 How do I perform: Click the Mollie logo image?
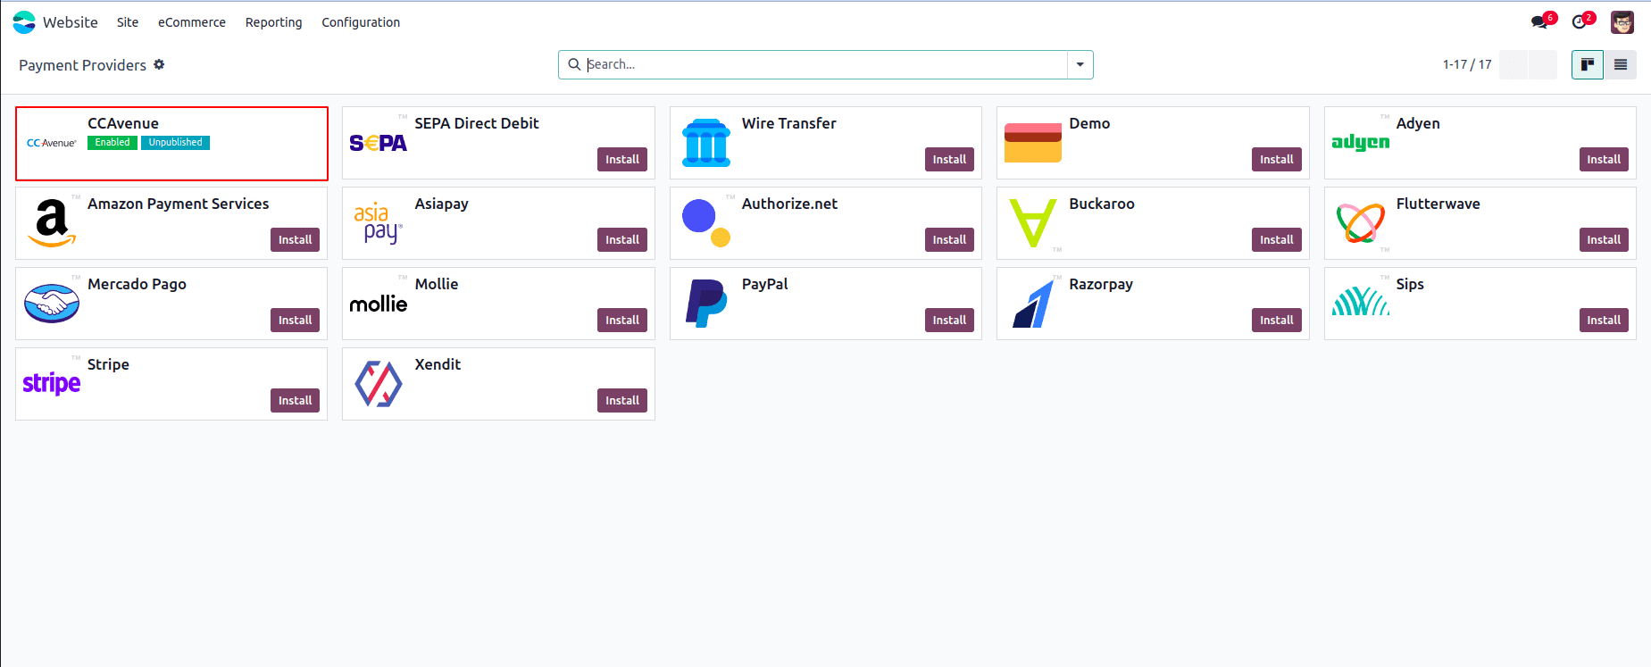click(379, 304)
